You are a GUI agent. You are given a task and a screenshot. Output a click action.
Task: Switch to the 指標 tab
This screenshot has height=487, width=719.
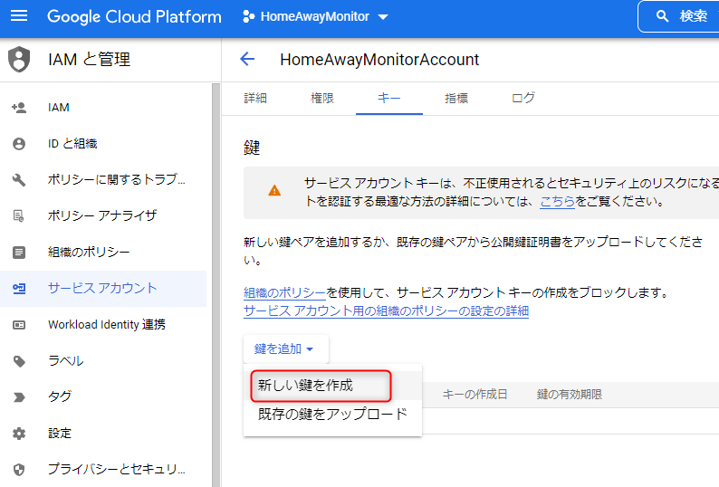(x=456, y=98)
